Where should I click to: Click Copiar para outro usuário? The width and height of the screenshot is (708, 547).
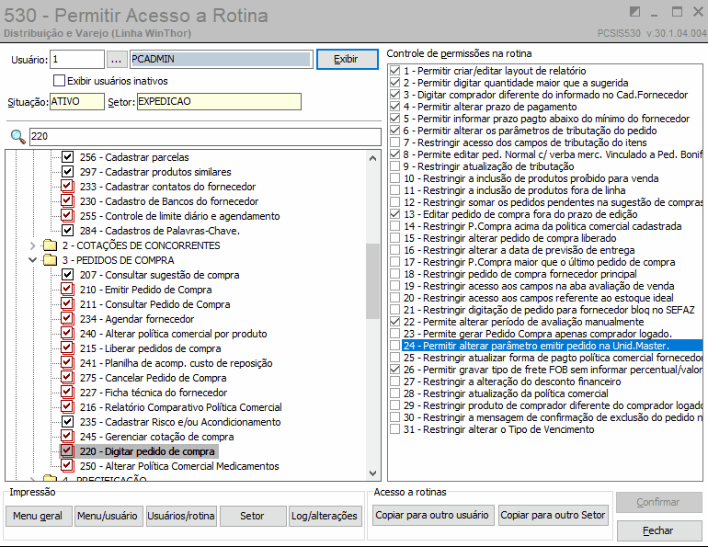[432, 515]
